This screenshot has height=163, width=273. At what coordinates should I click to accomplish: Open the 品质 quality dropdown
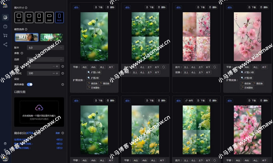tap(45, 59)
